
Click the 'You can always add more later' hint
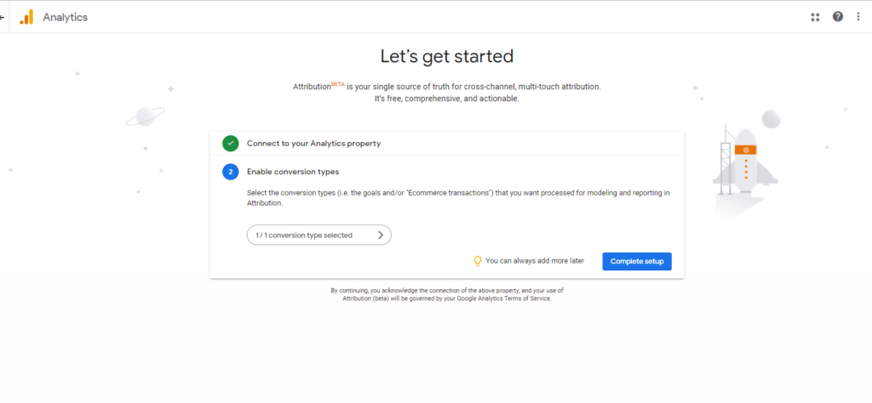535,260
